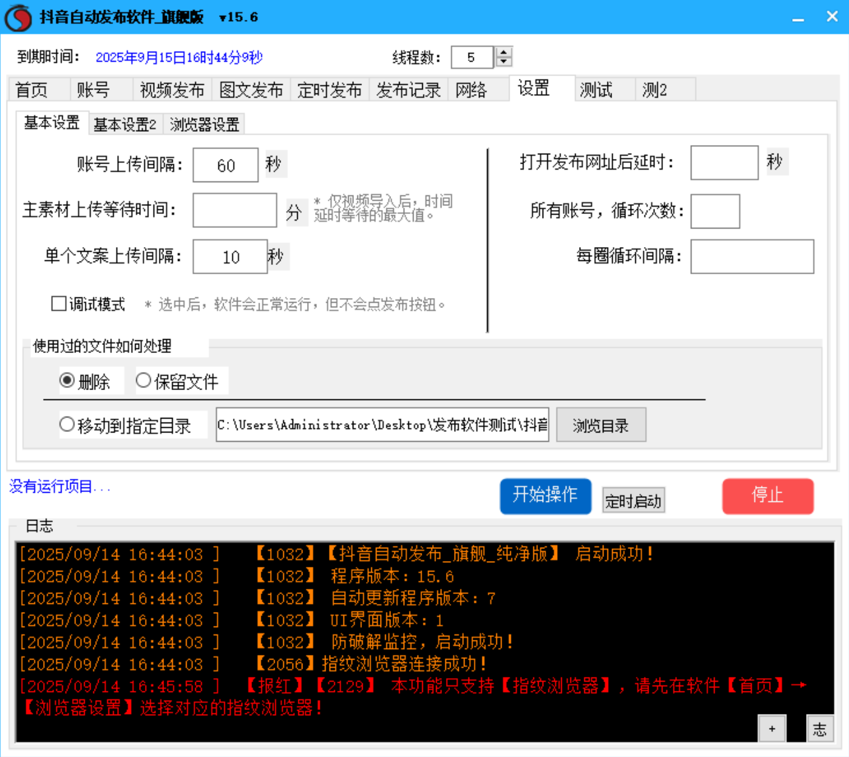The height and width of the screenshot is (757, 849).
Task: Click the 浏览目录 button
Action: [x=600, y=425]
